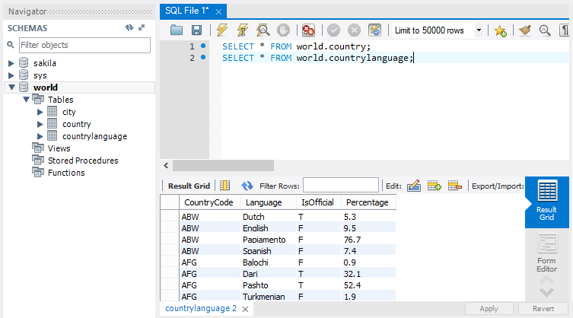Viewport: 573px width, 318px height.
Task: Collapse schemas panel arrows icon
Action: point(142,27)
